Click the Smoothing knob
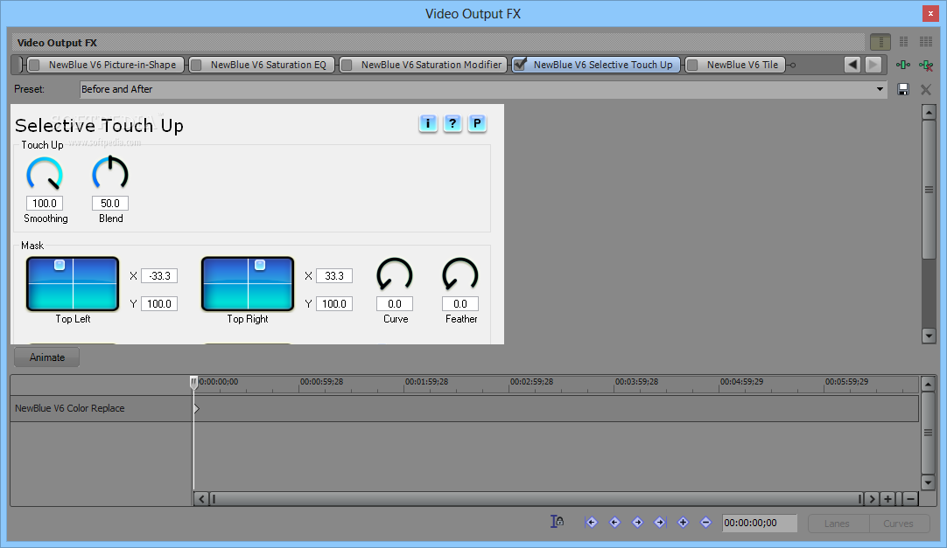This screenshot has width=947, height=548. tap(45, 174)
